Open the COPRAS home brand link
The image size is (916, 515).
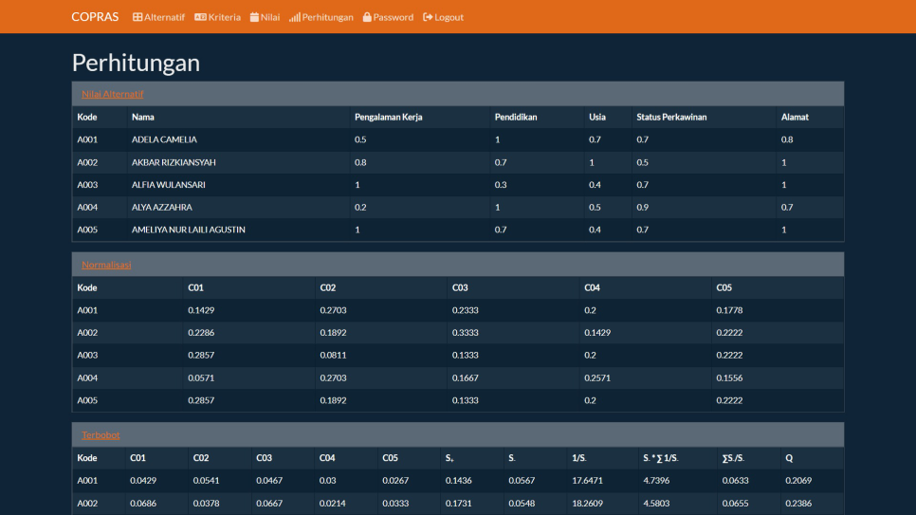[x=95, y=17]
